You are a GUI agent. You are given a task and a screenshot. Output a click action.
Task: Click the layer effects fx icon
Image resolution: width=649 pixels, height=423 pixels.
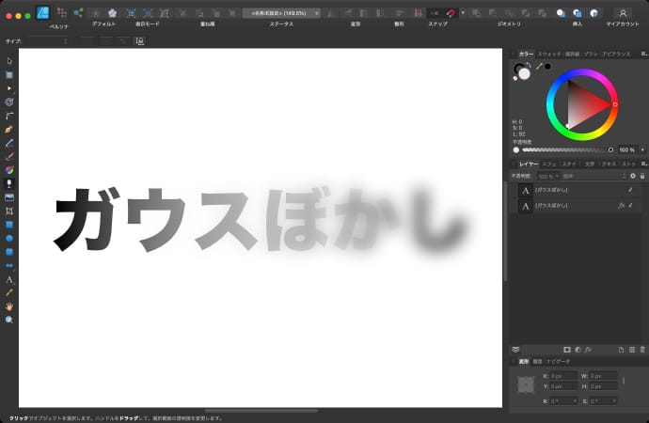585,350
